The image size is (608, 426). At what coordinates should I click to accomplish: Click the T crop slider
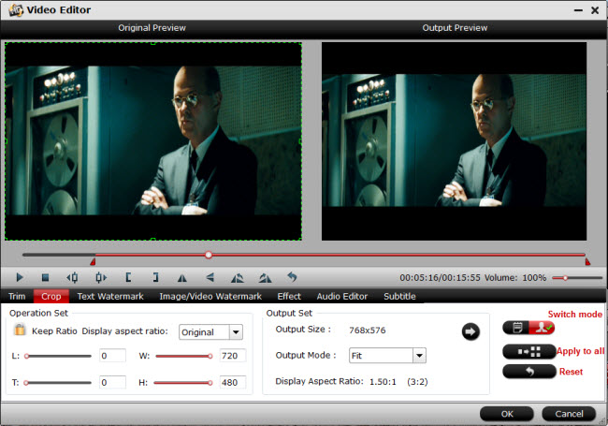58,383
